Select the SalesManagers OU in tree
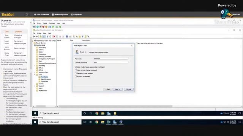Image resolution: width=243 pixels, height=136 pixels. click(46, 79)
